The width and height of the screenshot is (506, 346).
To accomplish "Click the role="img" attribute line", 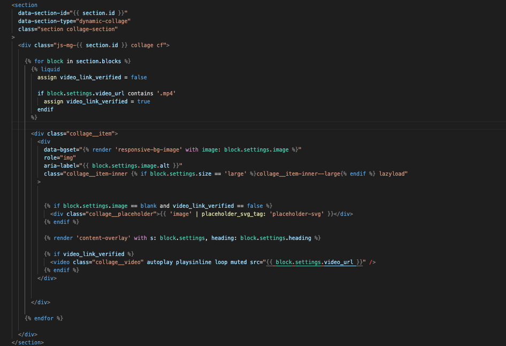I will pyautogui.click(x=60, y=157).
